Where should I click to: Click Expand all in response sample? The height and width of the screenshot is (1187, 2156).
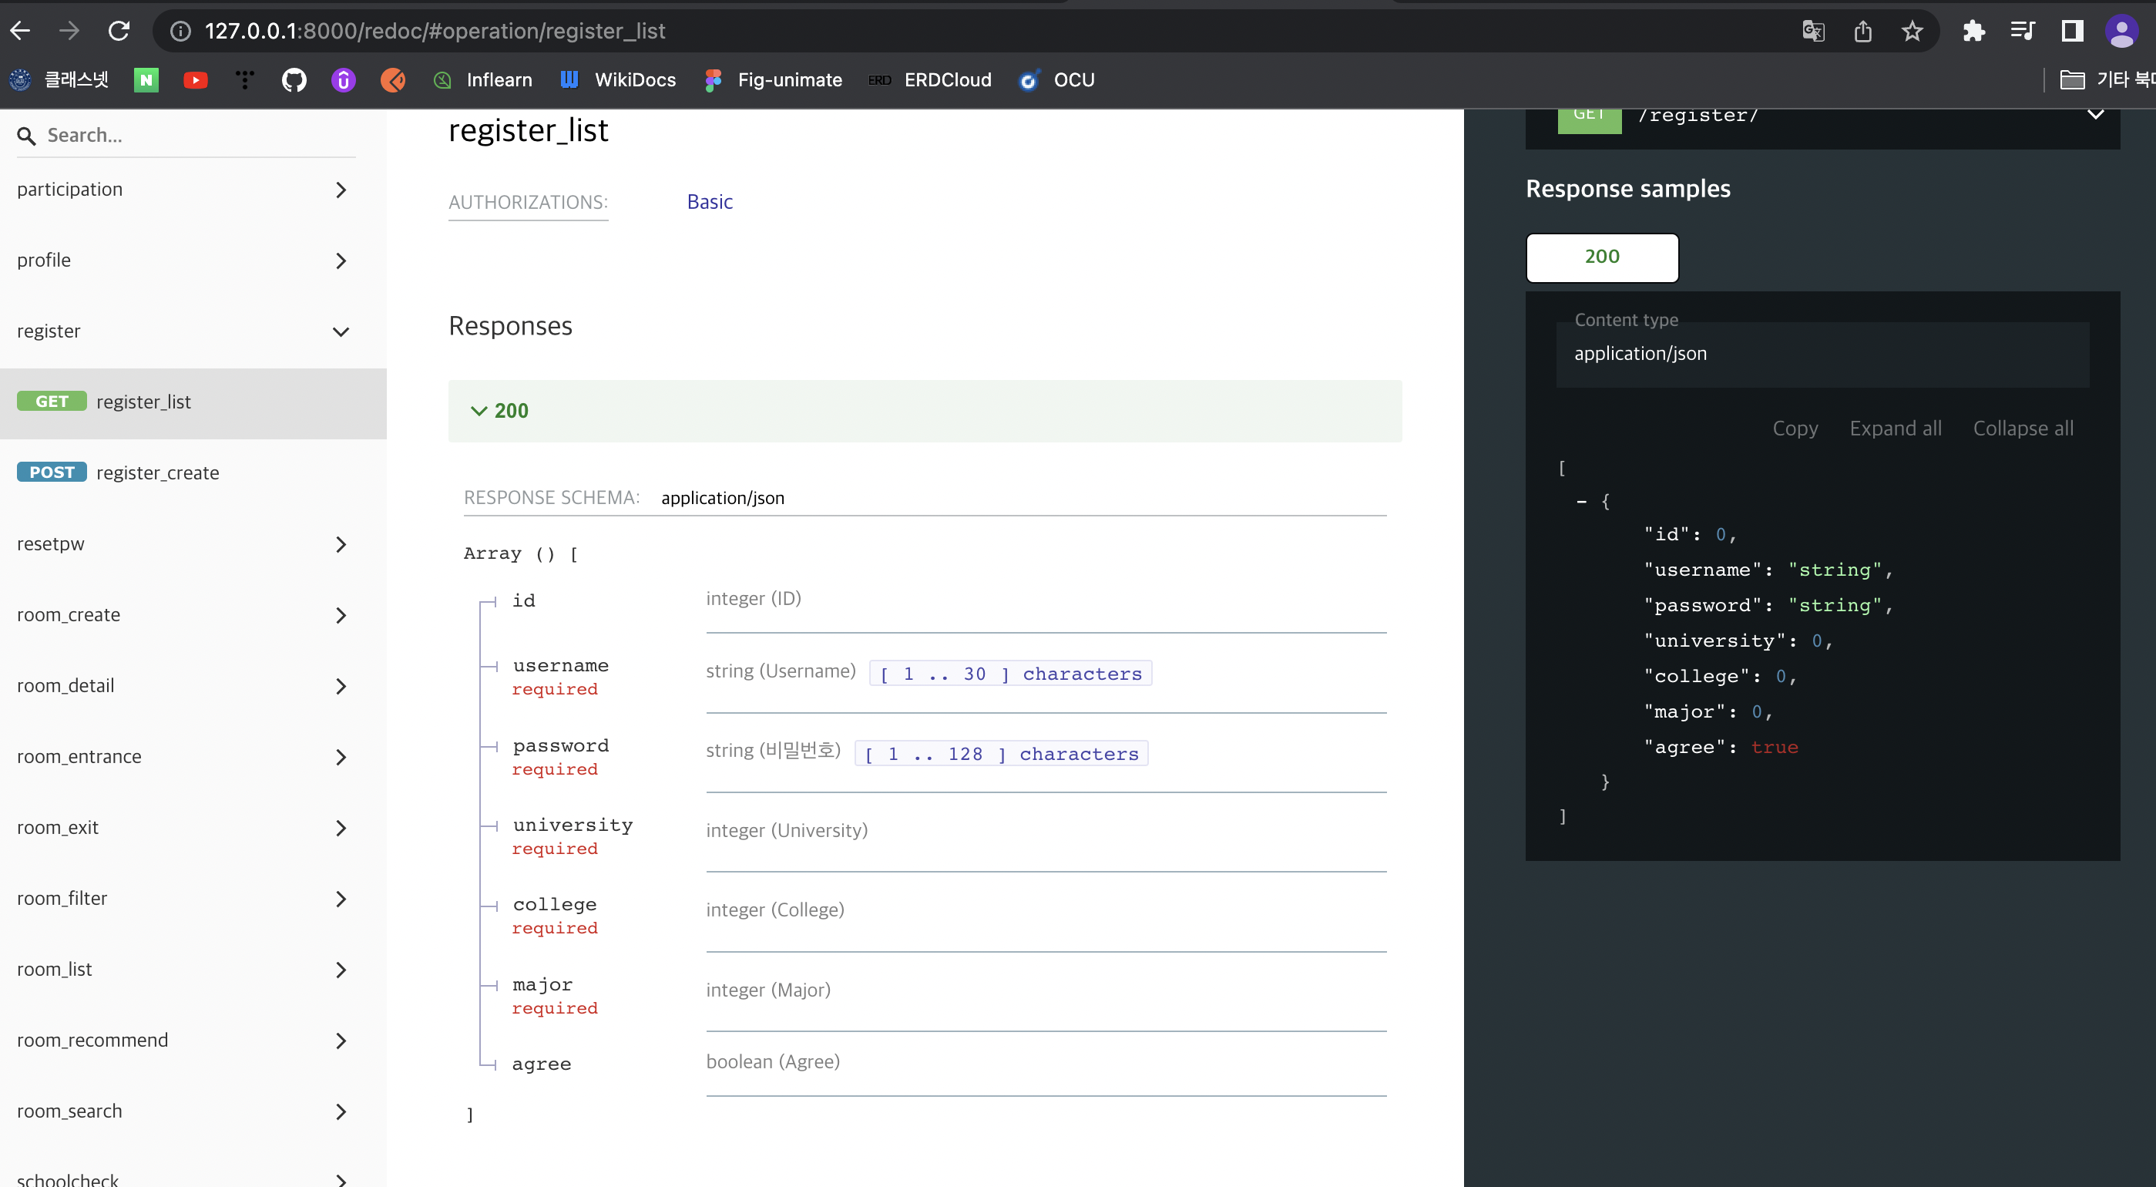(1895, 429)
